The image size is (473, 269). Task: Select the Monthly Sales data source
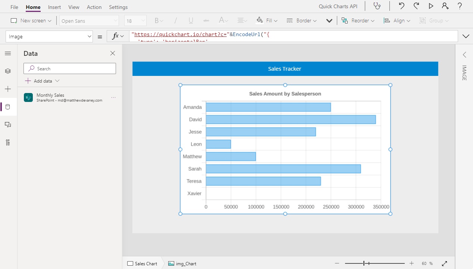(70, 97)
